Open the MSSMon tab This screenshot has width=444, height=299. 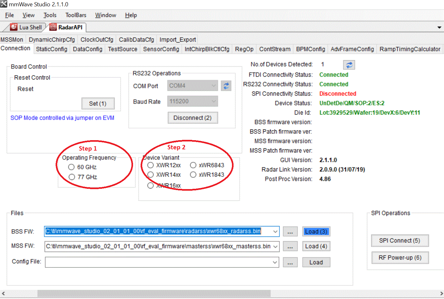pyautogui.click(x=12, y=39)
